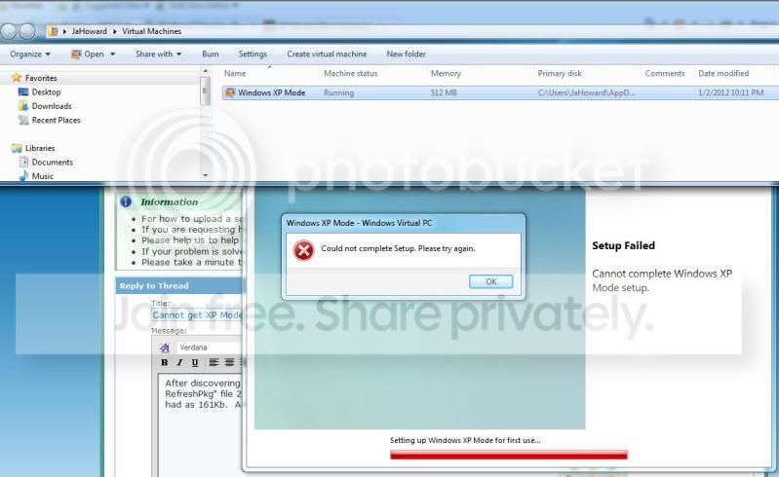Click the Documents library icon
779x477 pixels.
[x=23, y=162]
